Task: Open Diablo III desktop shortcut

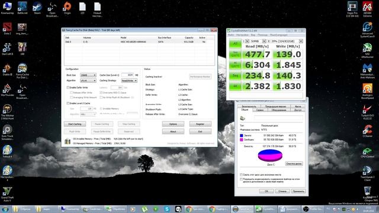Action: 7,70
